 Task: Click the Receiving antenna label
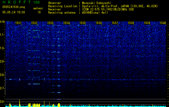(62, 13)
